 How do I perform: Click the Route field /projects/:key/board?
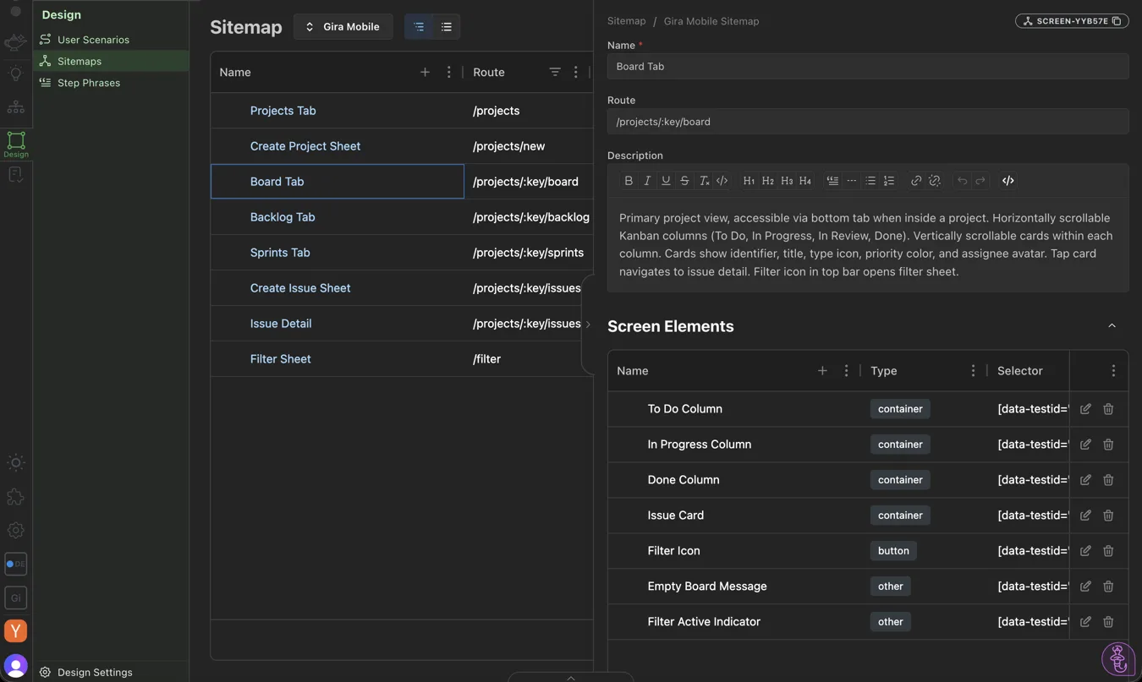(868, 122)
